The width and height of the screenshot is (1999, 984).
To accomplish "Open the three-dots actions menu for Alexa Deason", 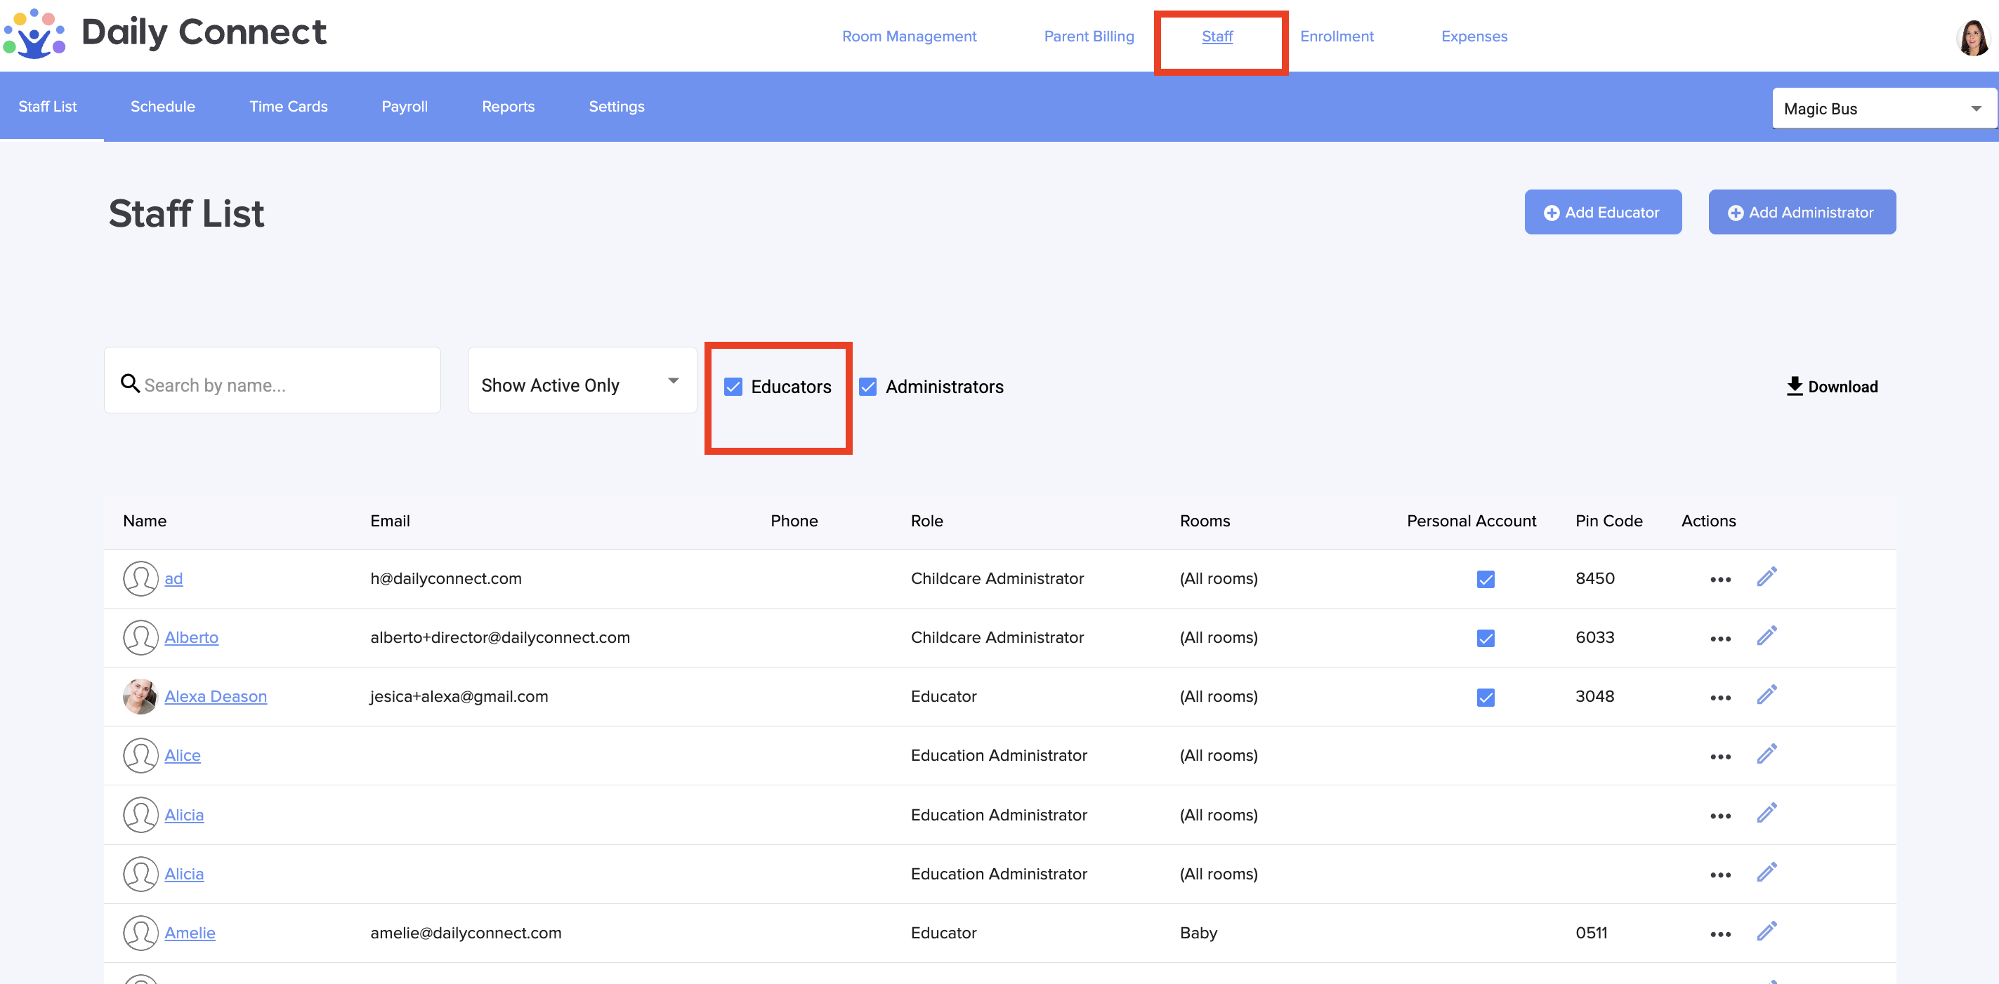I will (x=1719, y=697).
